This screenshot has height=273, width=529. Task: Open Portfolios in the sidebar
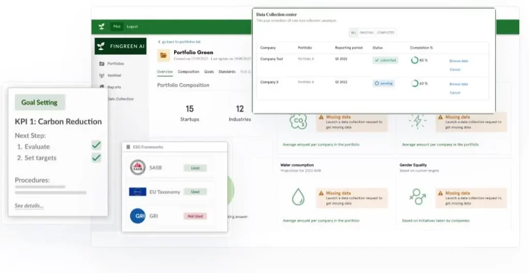[116, 63]
